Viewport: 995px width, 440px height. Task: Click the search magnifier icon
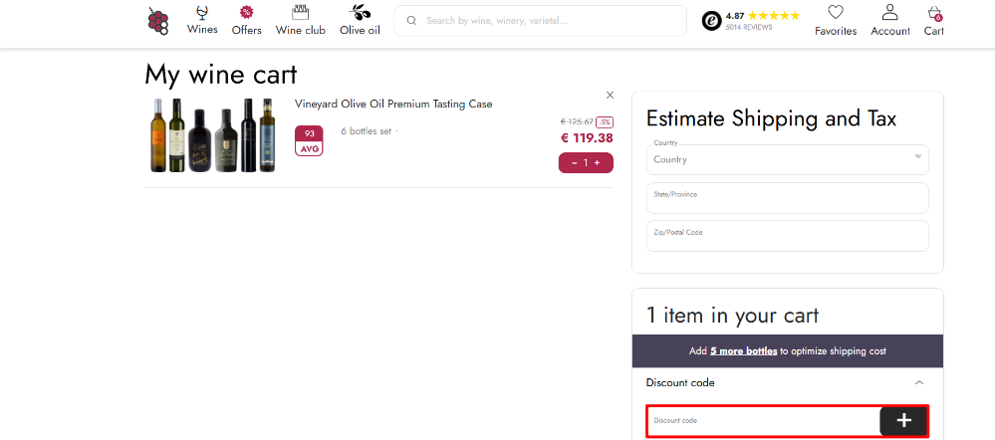coord(411,21)
